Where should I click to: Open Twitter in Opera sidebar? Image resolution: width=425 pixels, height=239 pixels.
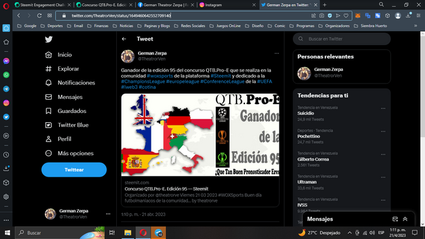tap(6, 117)
